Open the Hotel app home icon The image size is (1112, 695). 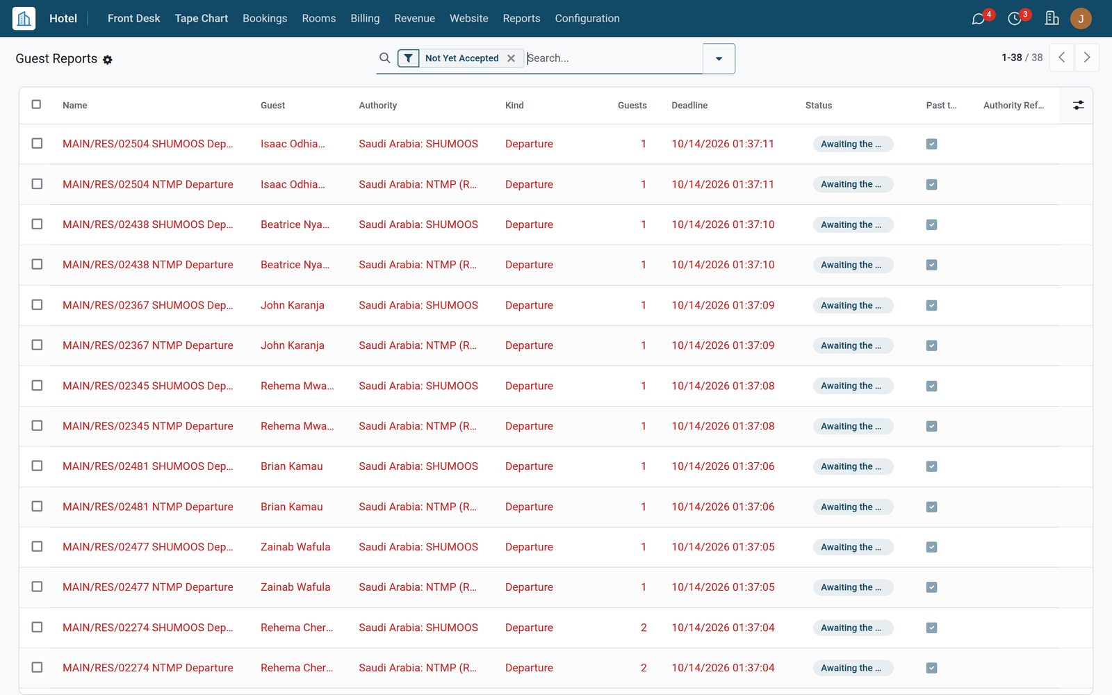pos(24,18)
